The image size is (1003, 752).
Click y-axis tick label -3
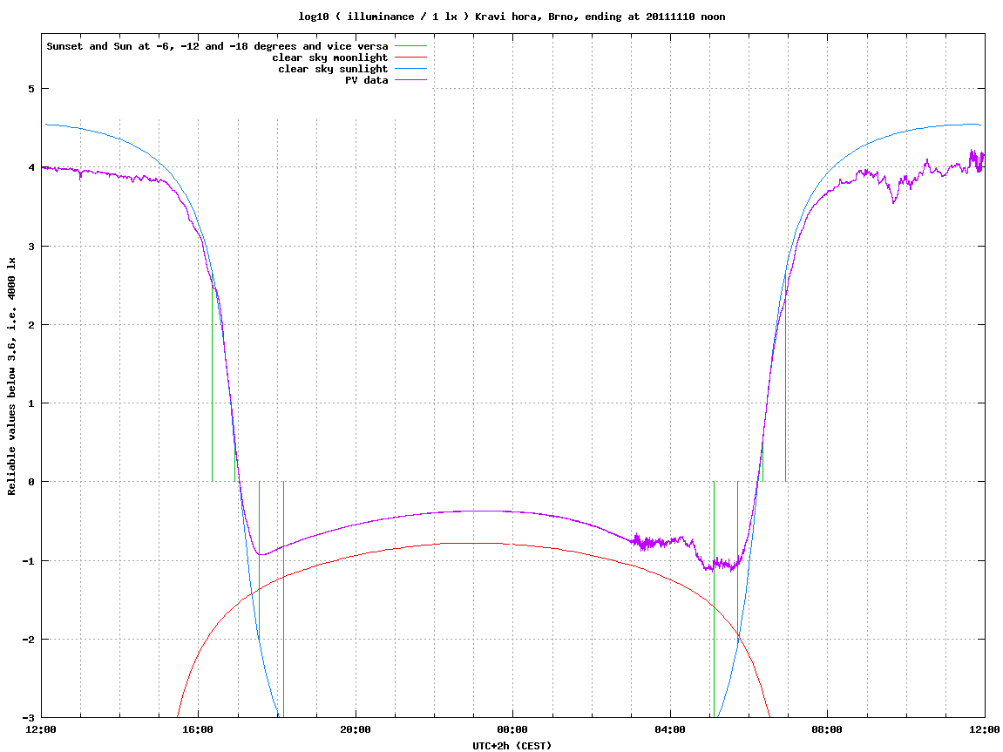[28, 718]
